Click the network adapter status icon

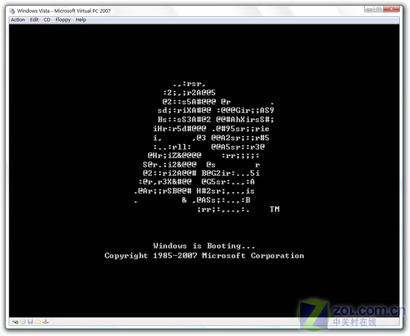click(x=46, y=322)
